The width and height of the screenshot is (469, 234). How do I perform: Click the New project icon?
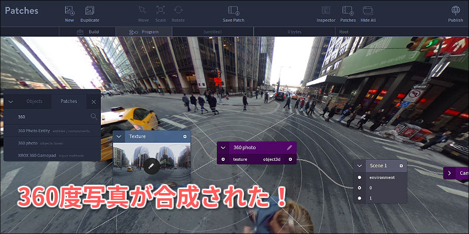[69, 11]
